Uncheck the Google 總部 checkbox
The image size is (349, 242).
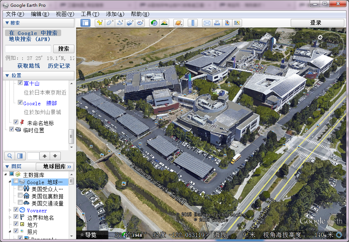[20, 102]
